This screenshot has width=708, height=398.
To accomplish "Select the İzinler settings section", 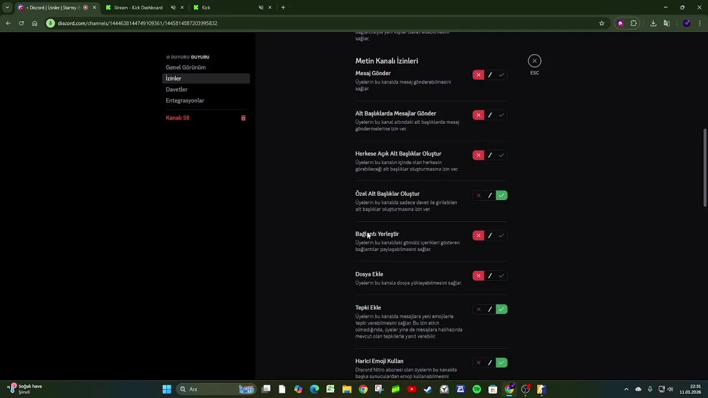I will [206, 78].
